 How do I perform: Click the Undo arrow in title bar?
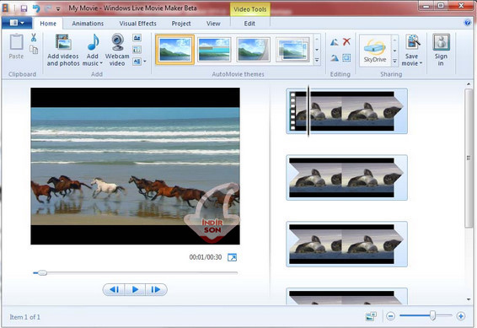point(36,8)
